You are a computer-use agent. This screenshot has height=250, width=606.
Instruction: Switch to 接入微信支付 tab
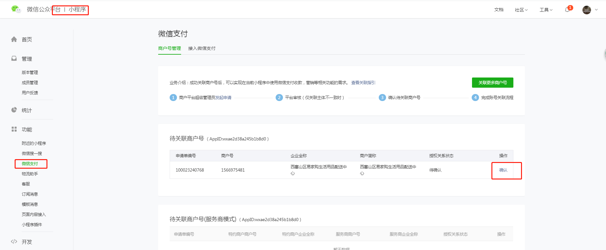[x=202, y=48]
